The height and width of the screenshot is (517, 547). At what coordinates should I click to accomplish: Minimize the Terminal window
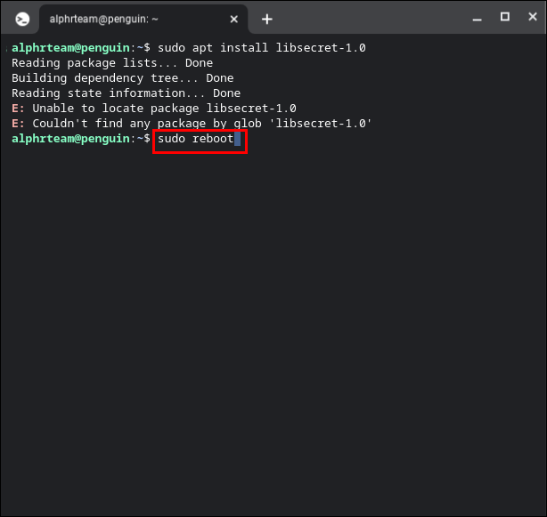coord(477,20)
